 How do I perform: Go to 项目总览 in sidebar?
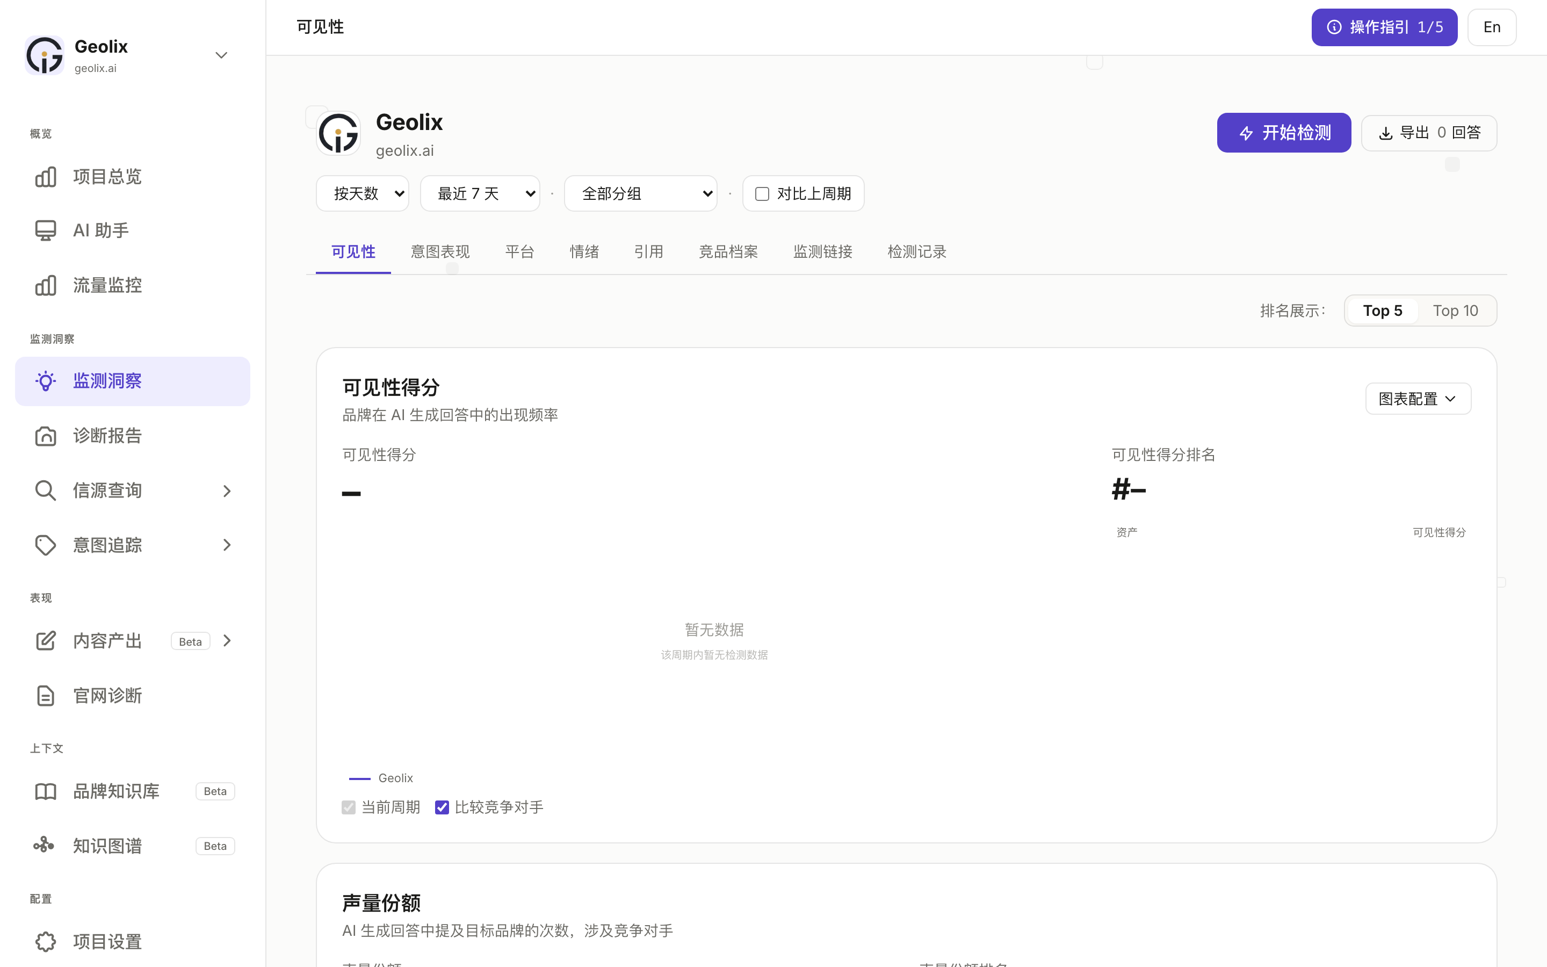click(132, 177)
